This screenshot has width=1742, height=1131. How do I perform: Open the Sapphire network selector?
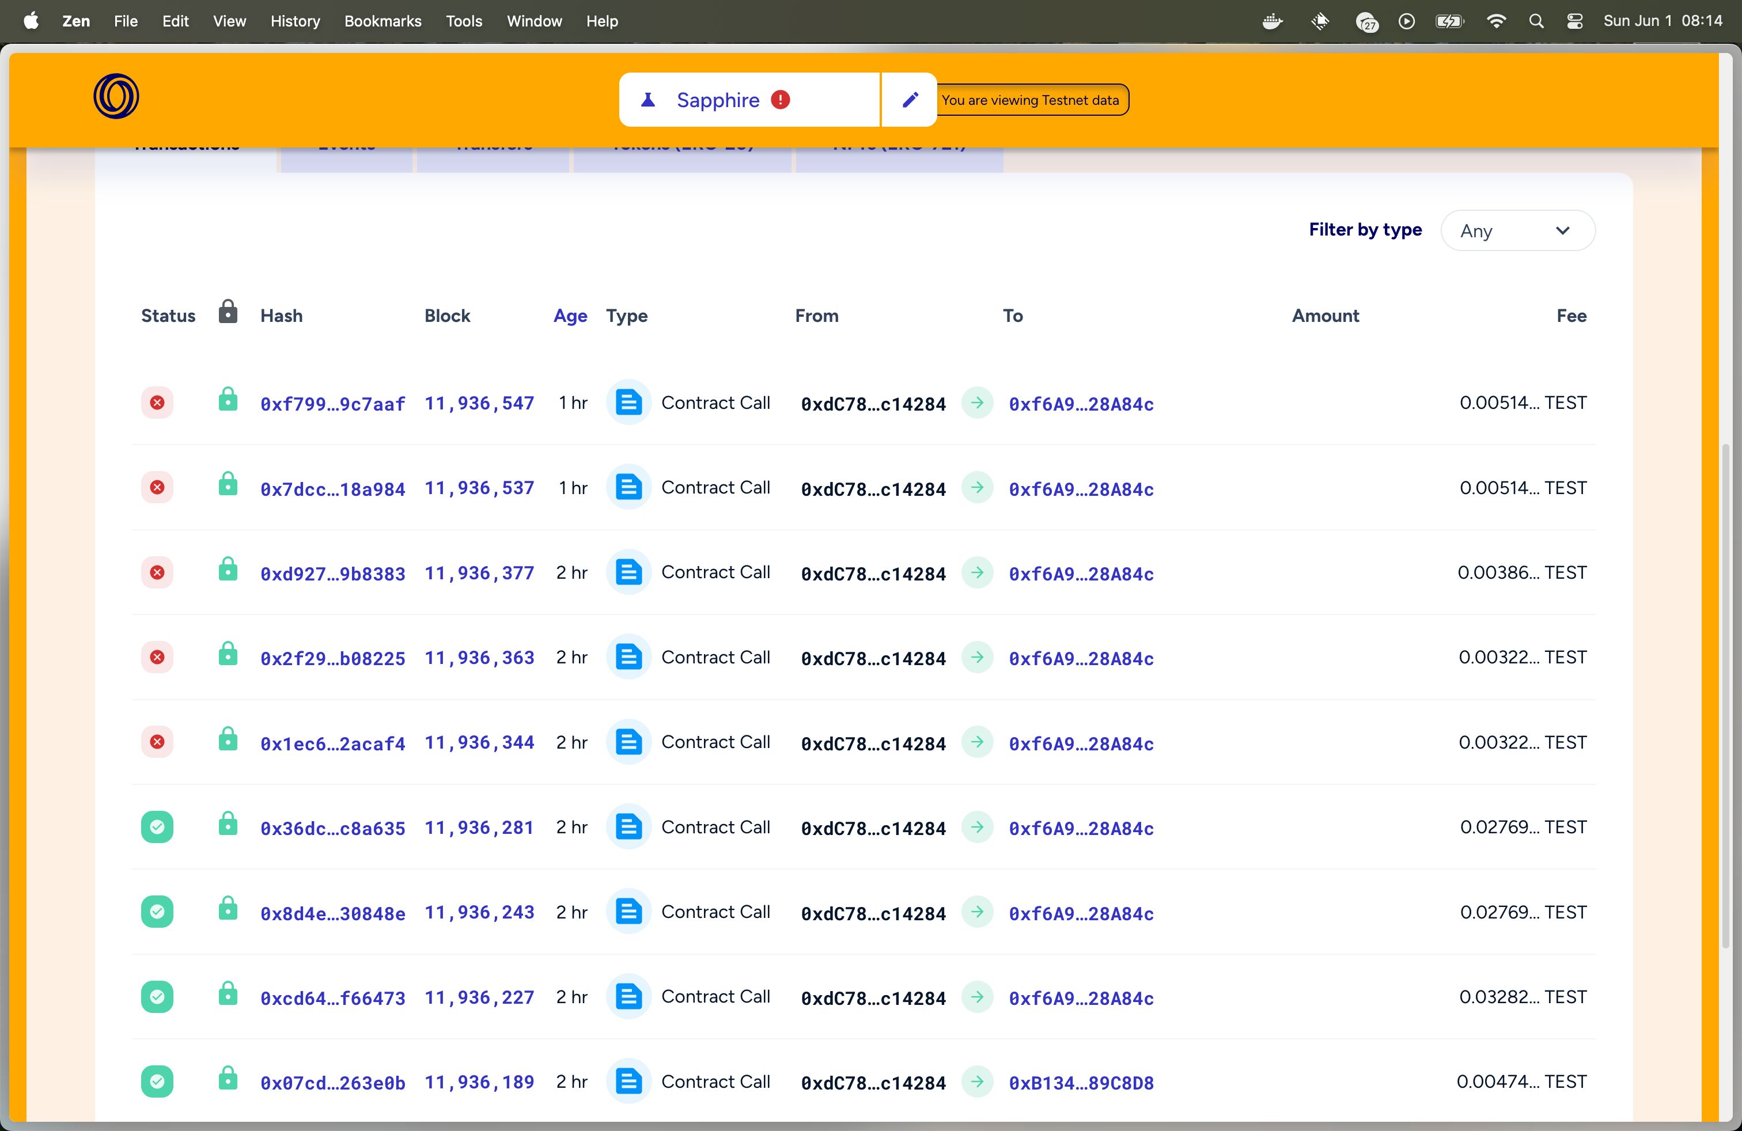click(749, 100)
